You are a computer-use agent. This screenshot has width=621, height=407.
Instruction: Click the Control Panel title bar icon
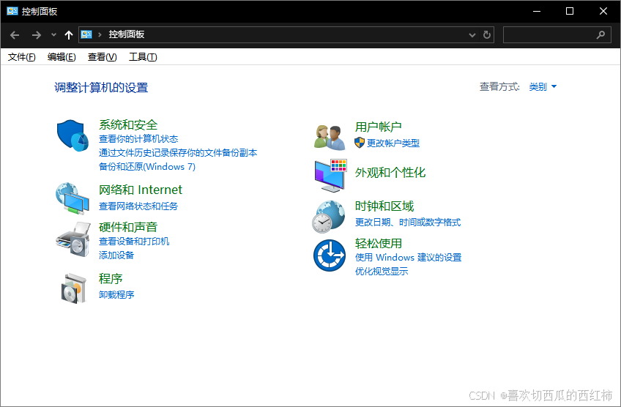point(12,11)
